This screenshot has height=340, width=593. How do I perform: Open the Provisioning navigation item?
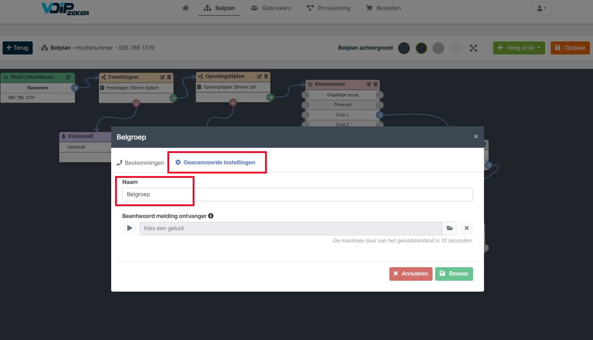coord(328,8)
